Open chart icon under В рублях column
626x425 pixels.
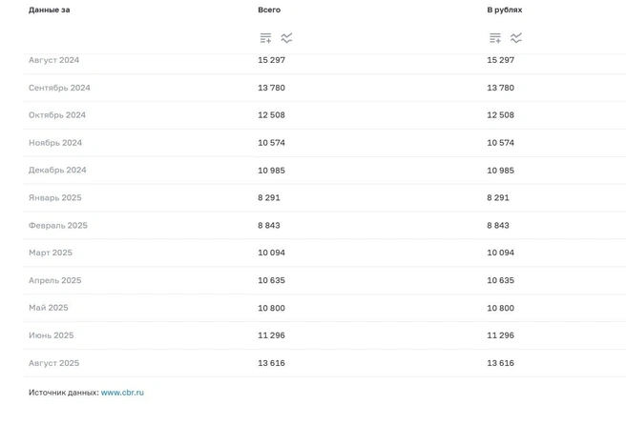point(516,38)
